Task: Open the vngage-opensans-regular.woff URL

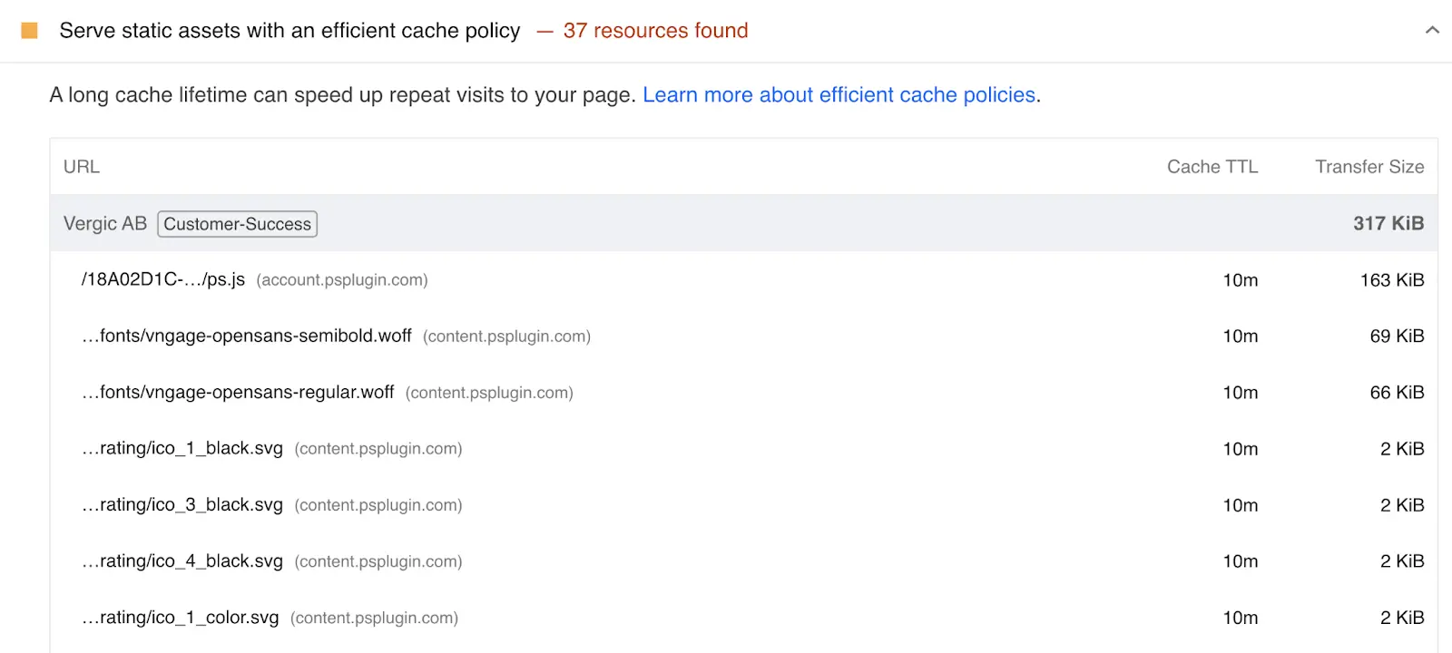Action: click(238, 393)
